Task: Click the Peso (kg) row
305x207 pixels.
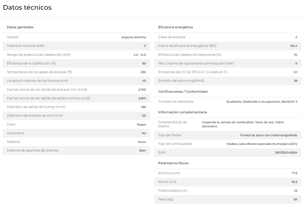Action: [228, 199]
